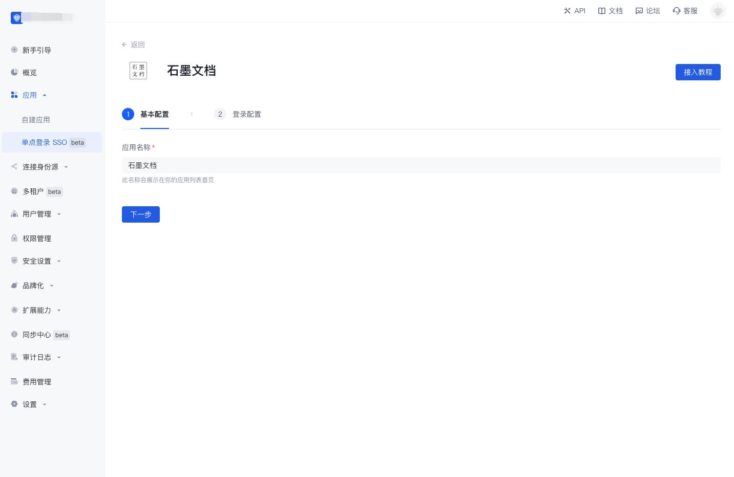Open the user avatar at top right
Image resolution: width=734 pixels, height=477 pixels.
[718, 11]
